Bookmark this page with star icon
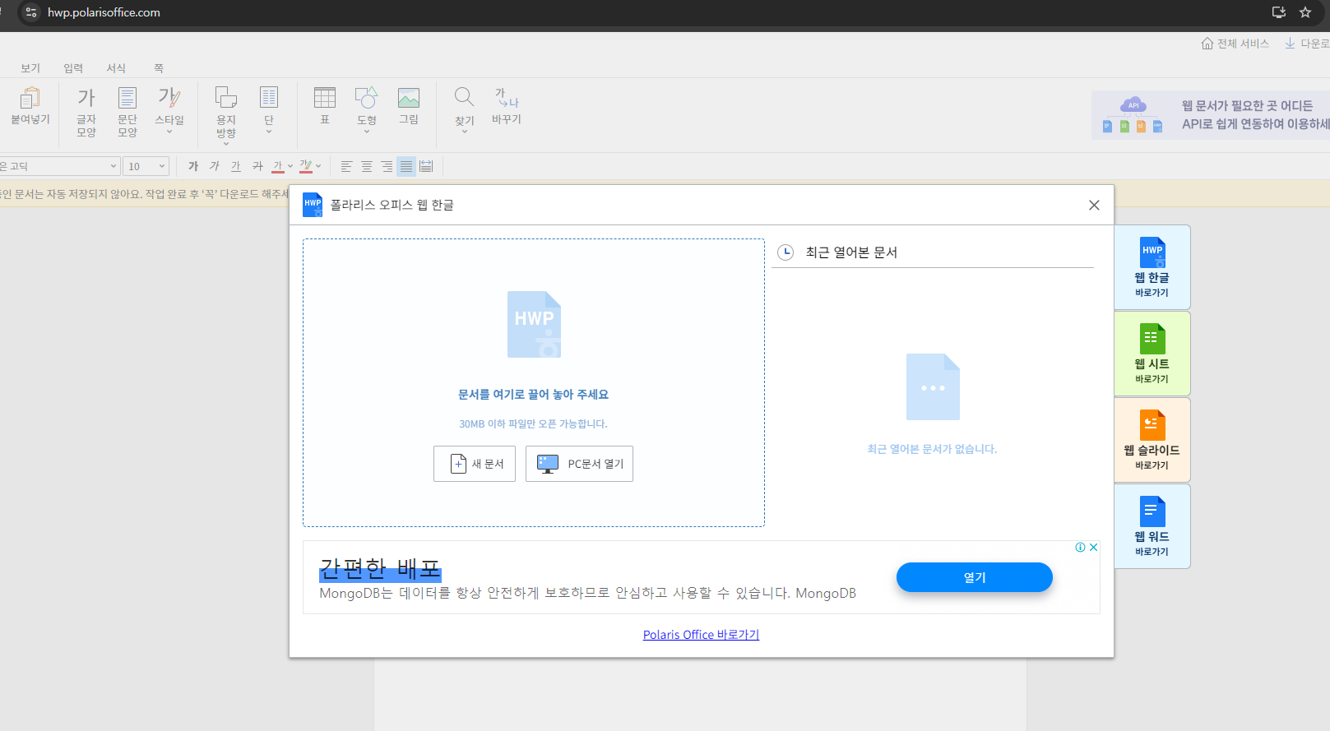Screen dimensions: 1330x731 click(x=1305, y=12)
